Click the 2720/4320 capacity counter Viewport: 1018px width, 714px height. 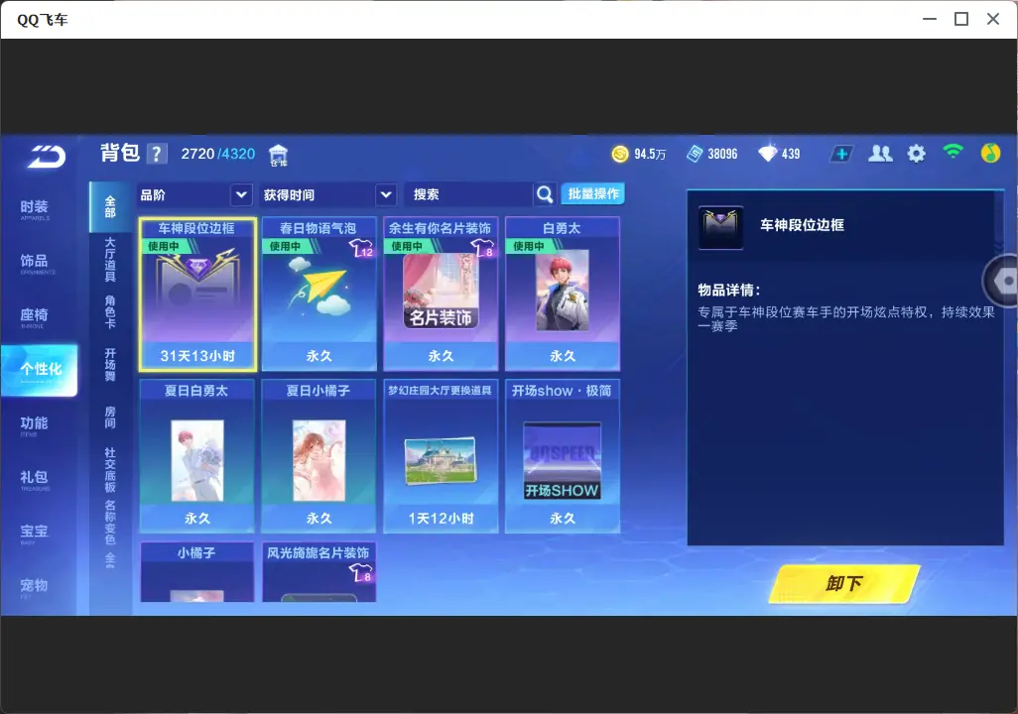point(218,154)
